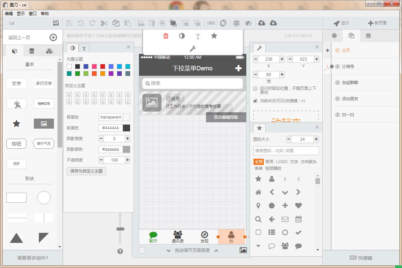Click the 运行 run button
The height and width of the screenshot is (268, 402).
point(341,23)
